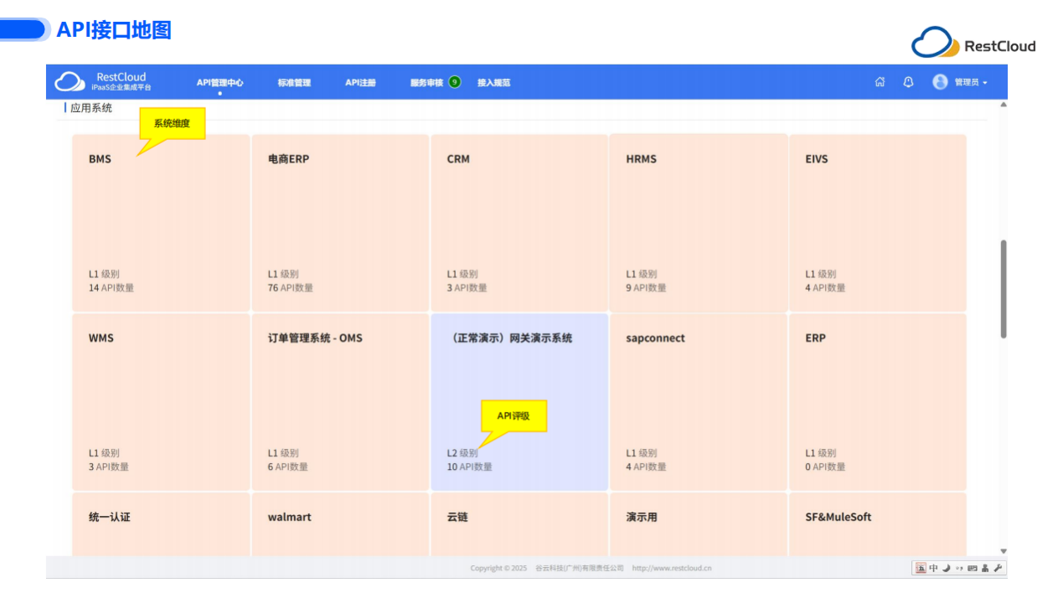Click the 应用系统 section heading
1063x593 pixels.
tap(91, 108)
